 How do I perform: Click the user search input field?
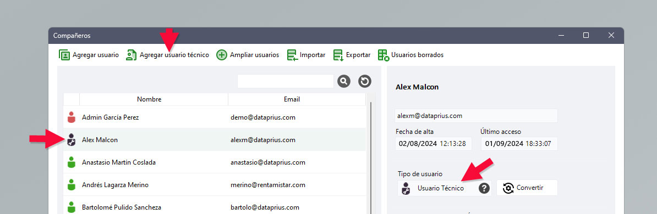286,81
